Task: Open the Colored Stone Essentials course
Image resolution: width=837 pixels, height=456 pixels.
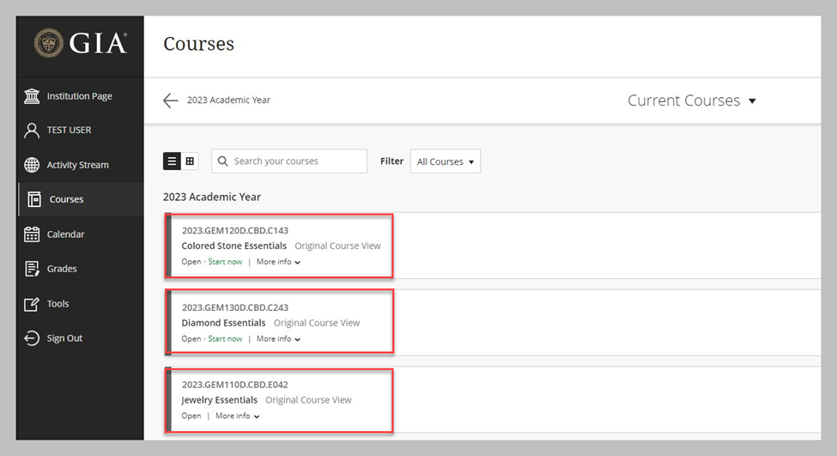Action: click(234, 246)
